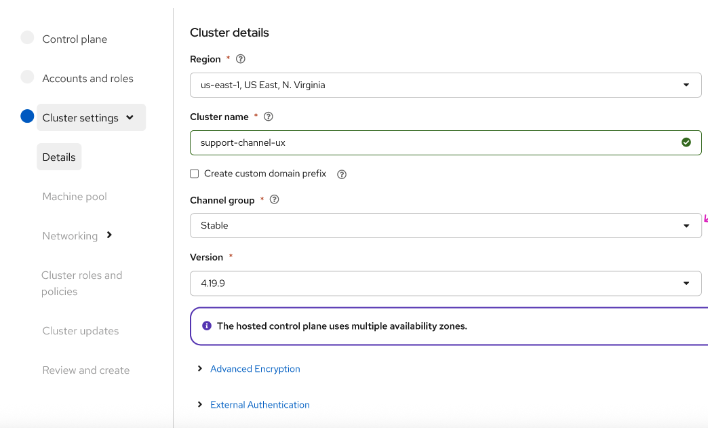Screen dimensions: 708x428
Task: Open the Review and create step
Action: [x=85, y=370]
